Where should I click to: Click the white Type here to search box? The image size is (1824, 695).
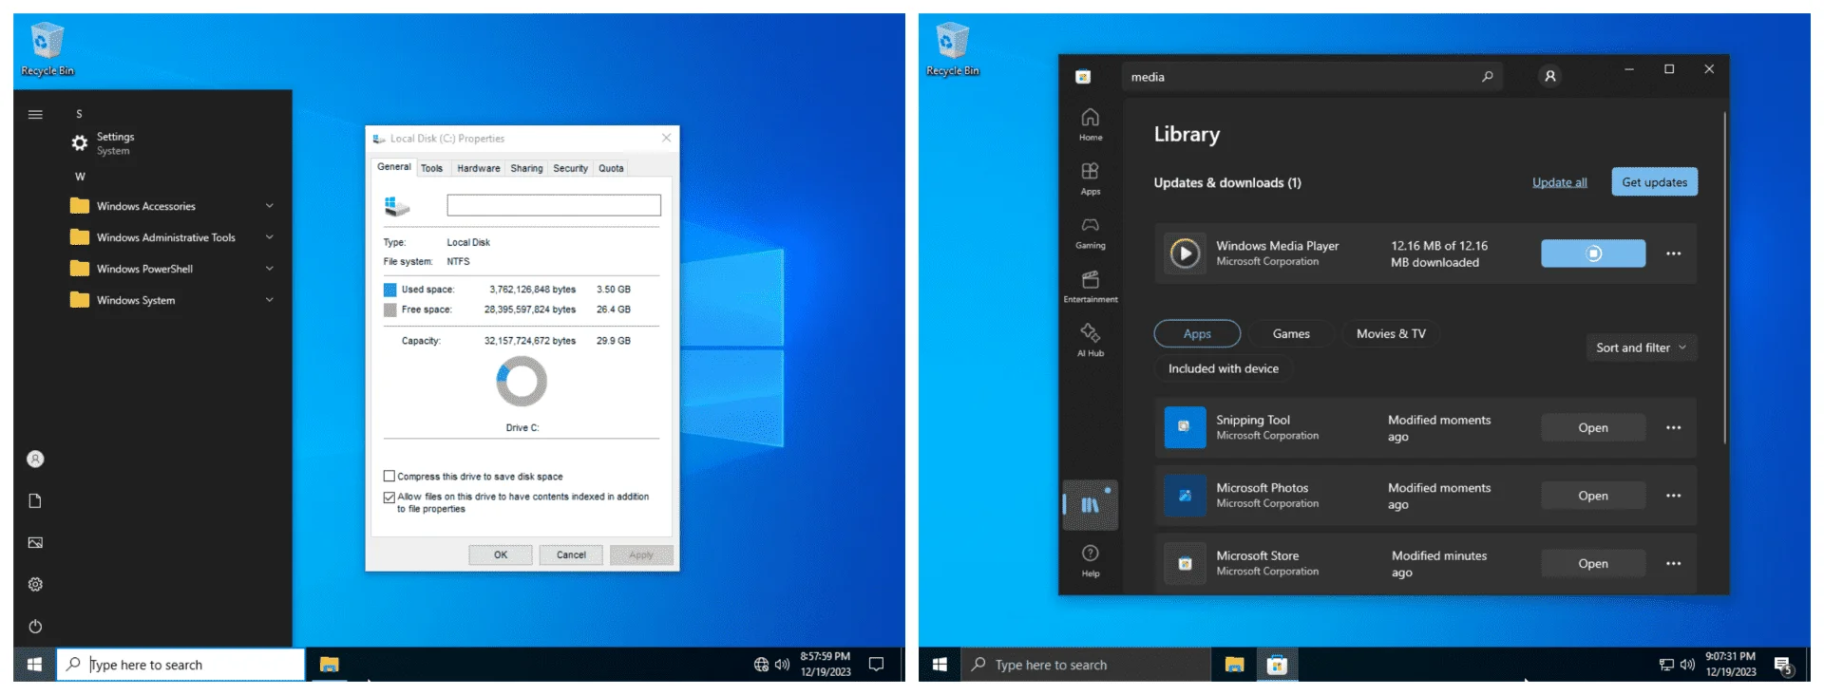click(181, 665)
